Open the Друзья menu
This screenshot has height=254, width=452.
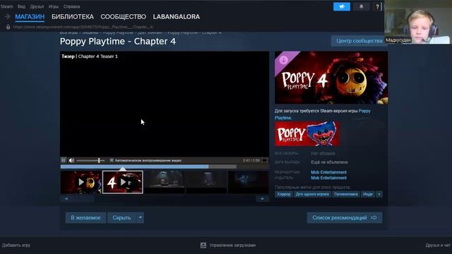(37, 6)
